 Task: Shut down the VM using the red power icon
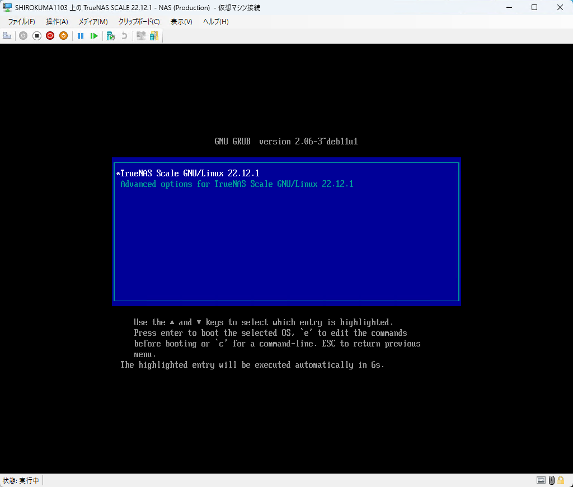50,36
